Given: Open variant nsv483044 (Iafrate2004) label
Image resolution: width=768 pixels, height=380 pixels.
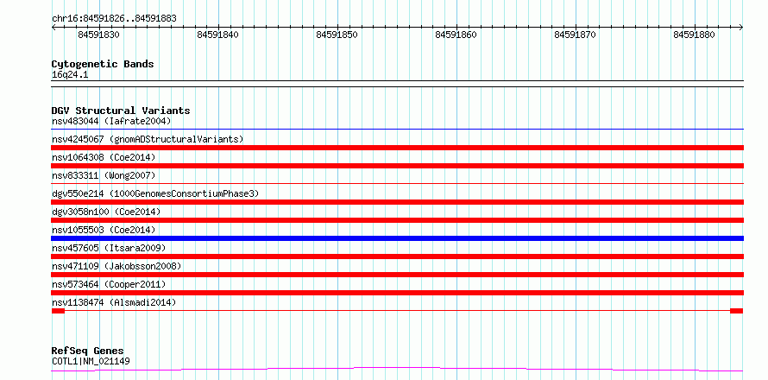Looking at the screenshot, I should [x=111, y=121].
